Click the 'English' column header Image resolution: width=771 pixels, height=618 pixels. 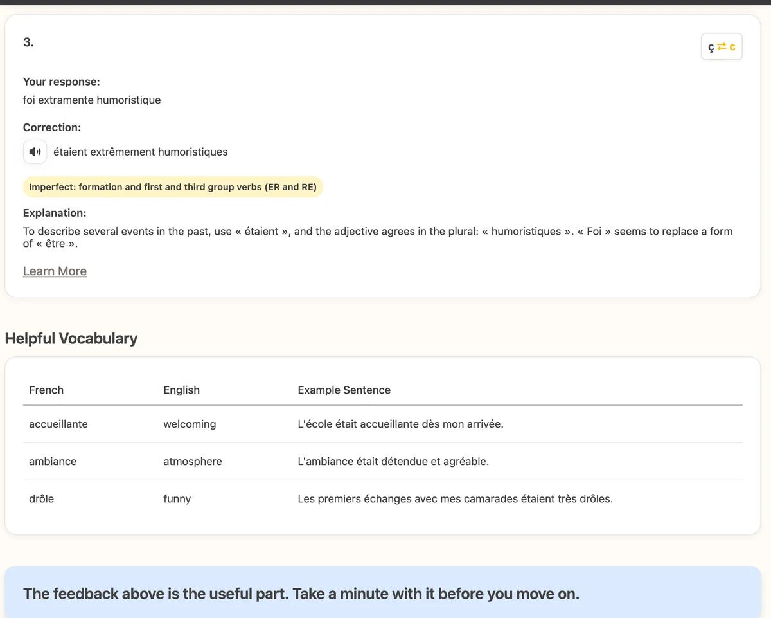click(x=182, y=390)
